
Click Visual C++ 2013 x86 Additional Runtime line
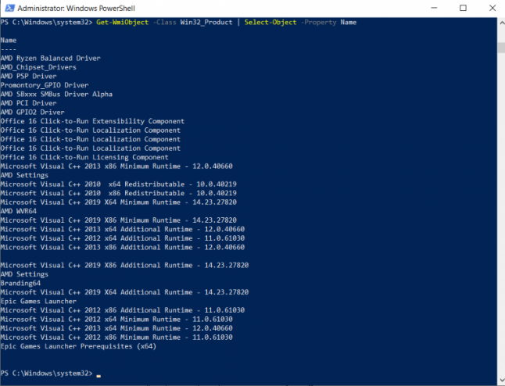pos(123,247)
